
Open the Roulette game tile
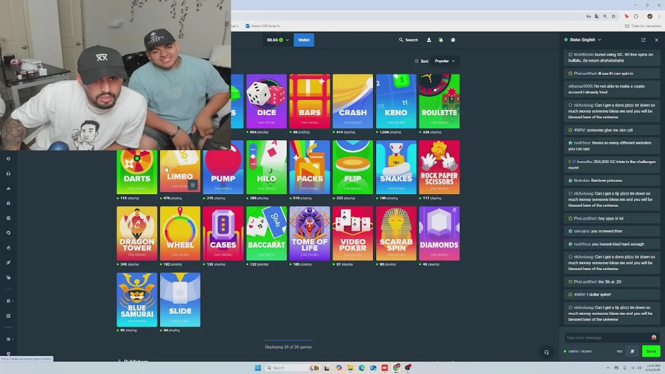(x=440, y=101)
